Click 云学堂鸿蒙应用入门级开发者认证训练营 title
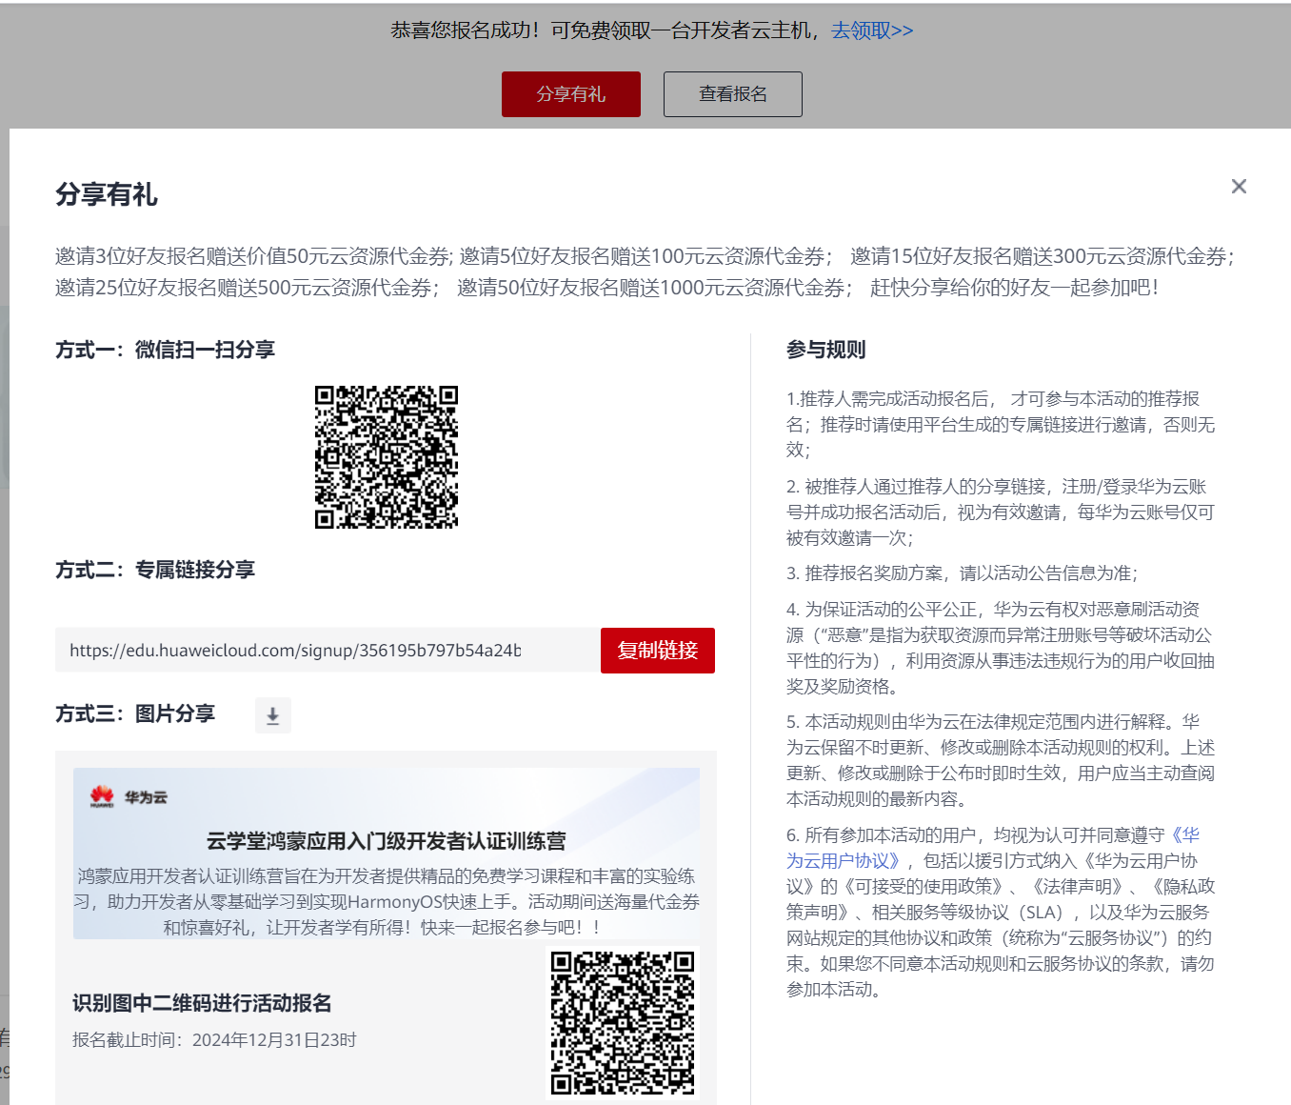Viewport: 1291px width, 1105px height. [x=387, y=841]
